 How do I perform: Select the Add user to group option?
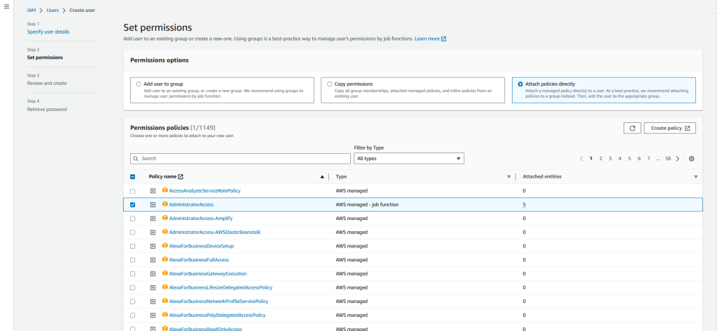(139, 84)
